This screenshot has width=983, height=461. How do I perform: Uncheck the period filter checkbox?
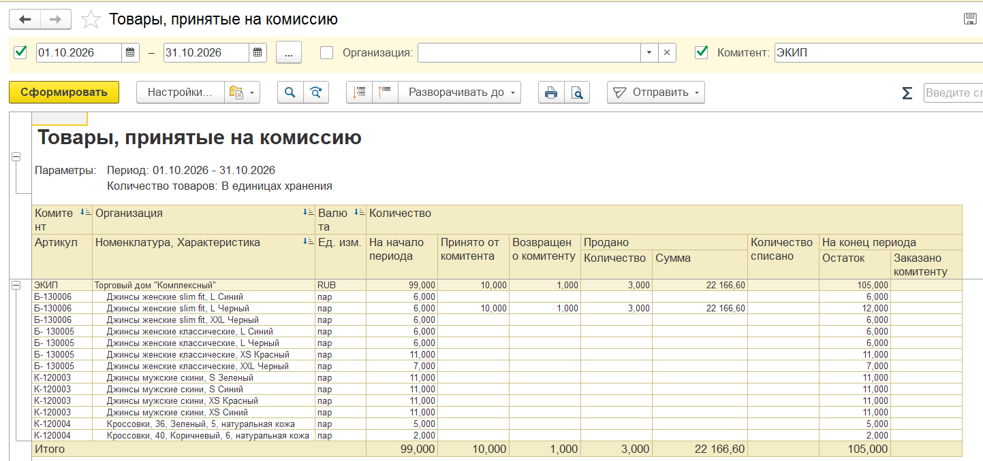coord(20,52)
